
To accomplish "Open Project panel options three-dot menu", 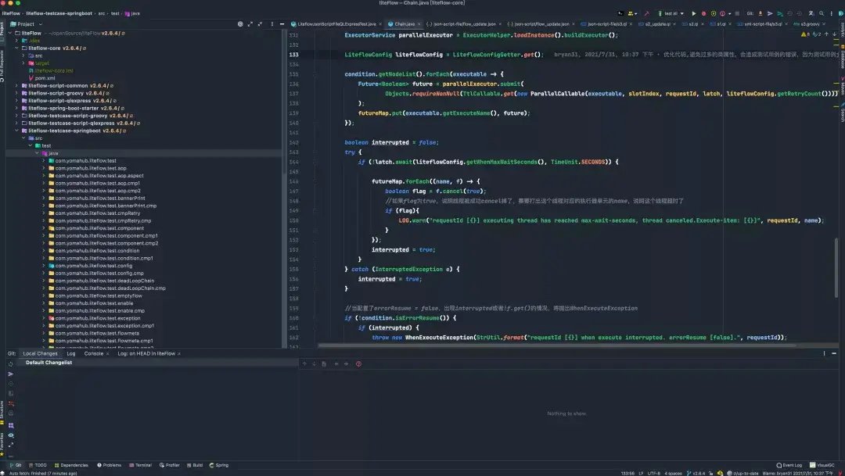I will point(271,23).
